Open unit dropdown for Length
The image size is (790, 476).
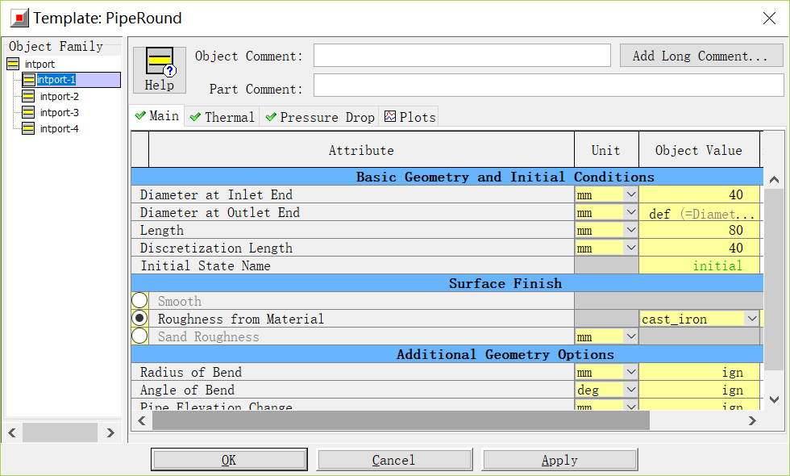[x=630, y=230]
